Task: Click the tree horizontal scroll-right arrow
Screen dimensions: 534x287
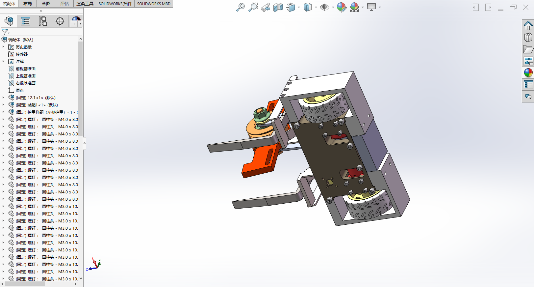Action: coord(75,284)
